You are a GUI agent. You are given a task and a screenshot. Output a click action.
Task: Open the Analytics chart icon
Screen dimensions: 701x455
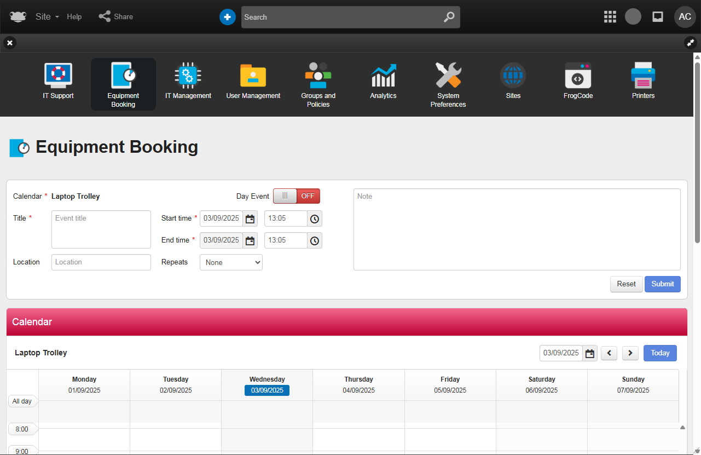click(x=383, y=76)
